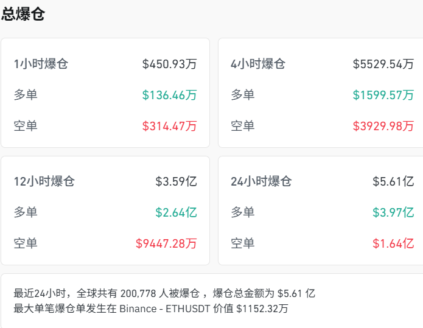Click the 24-hour total $5.61亿 in card
Viewport: 423px width, 328px height.
pos(393,181)
